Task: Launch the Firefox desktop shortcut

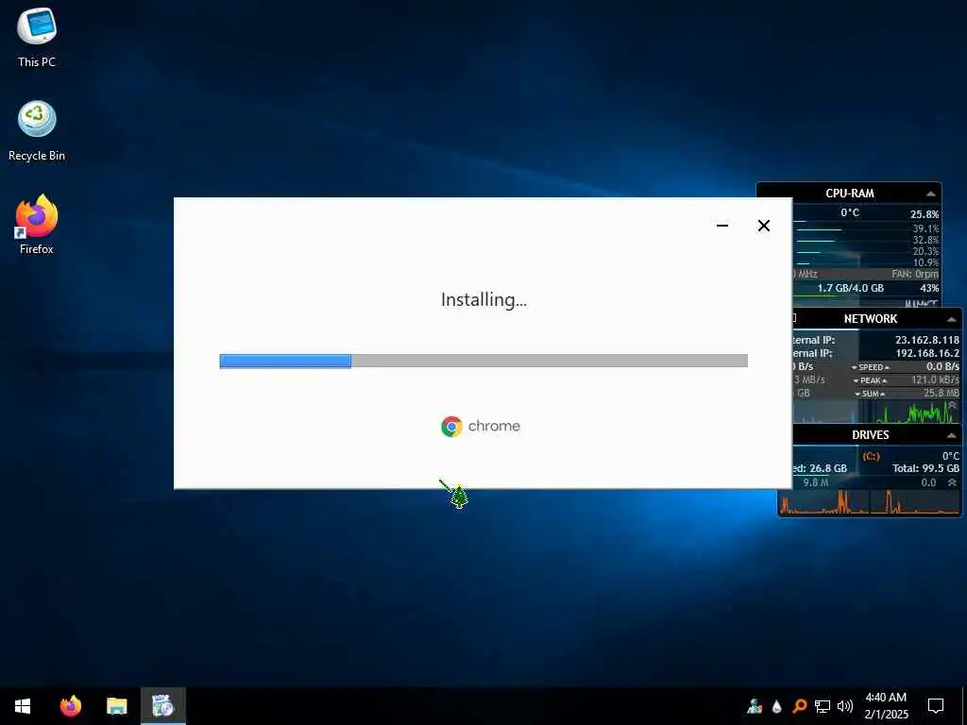Action: (x=37, y=225)
